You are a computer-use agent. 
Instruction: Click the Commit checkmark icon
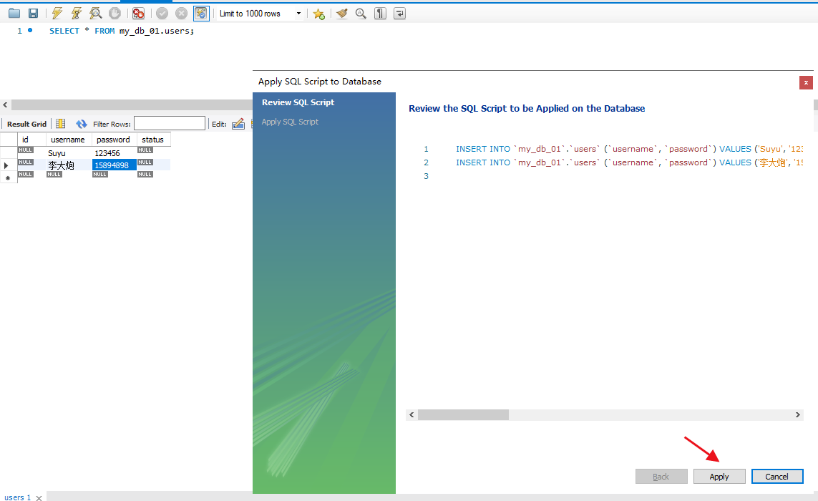tap(162, 14)
